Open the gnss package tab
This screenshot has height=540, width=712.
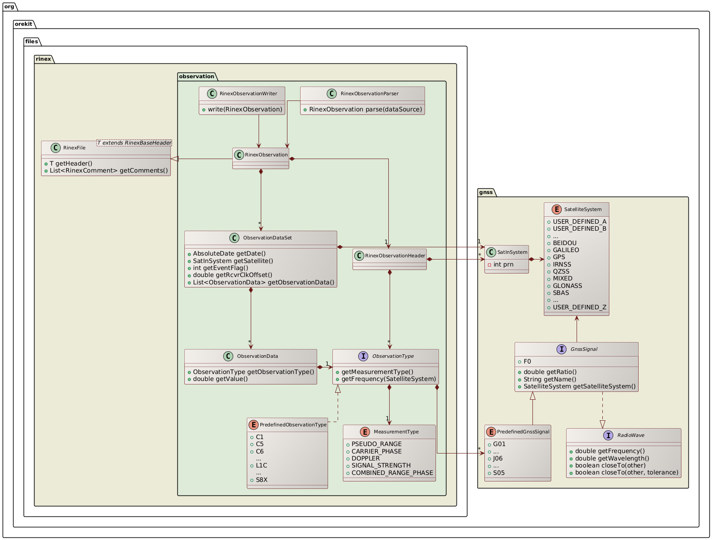[486, 192]
